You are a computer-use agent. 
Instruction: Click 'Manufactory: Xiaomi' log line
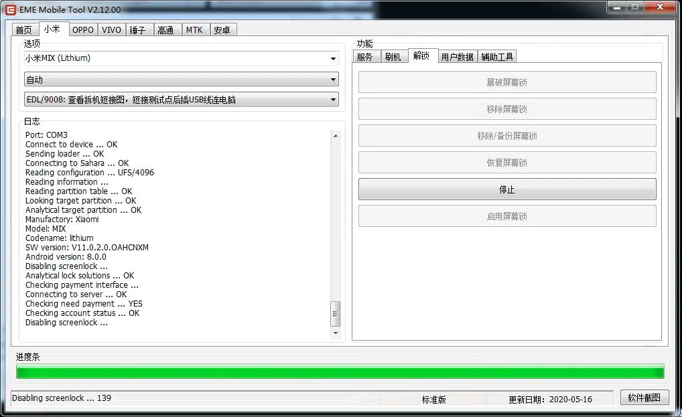click(62, 220)
